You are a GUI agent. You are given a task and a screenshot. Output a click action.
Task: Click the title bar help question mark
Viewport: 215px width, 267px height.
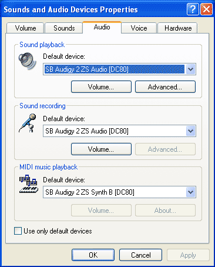(x=193, y=9)
